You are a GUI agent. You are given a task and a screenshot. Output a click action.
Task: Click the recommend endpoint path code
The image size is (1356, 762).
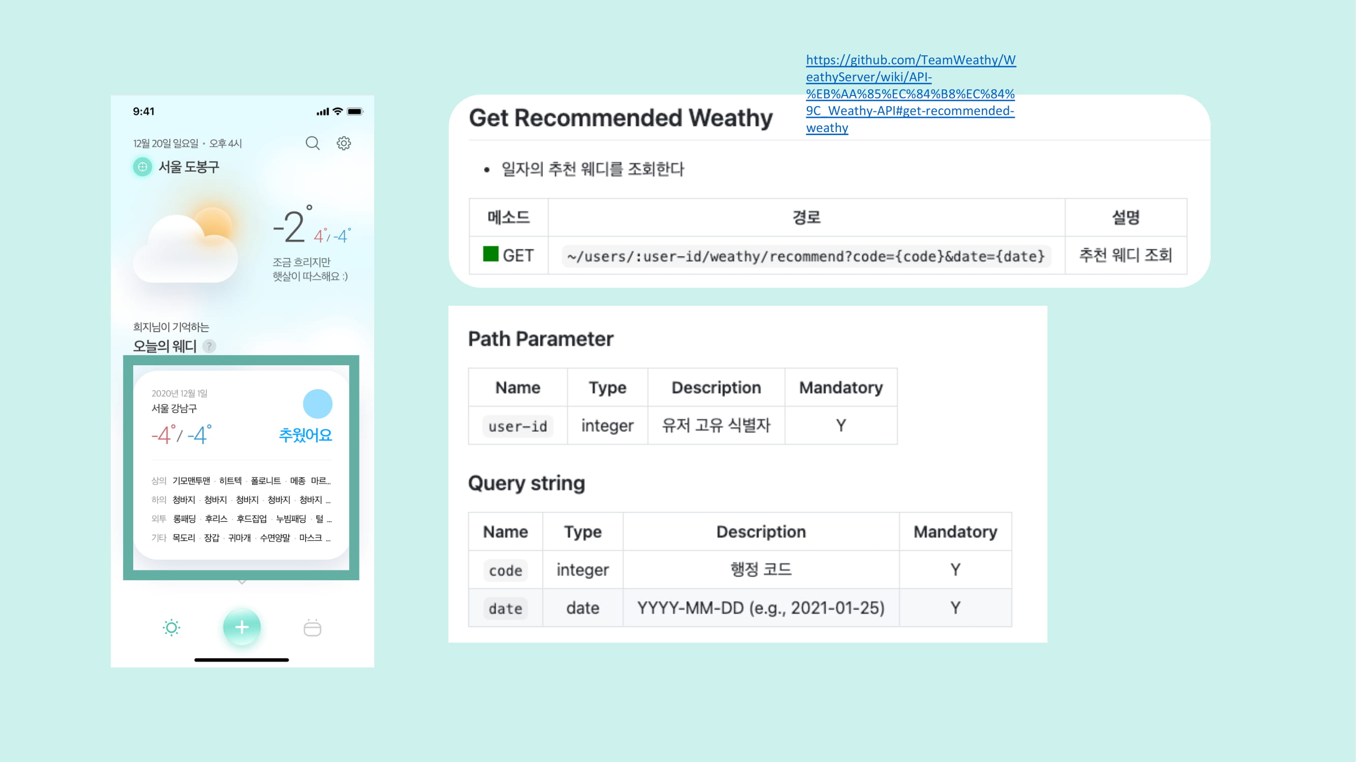click(x=806, y=256)
